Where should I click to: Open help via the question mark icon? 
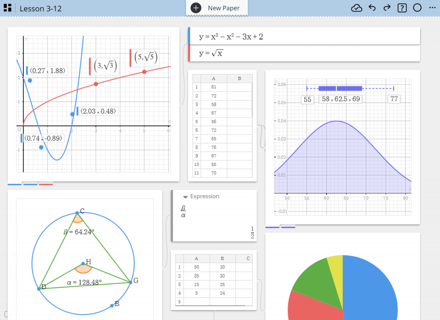[x=402, y=8]
